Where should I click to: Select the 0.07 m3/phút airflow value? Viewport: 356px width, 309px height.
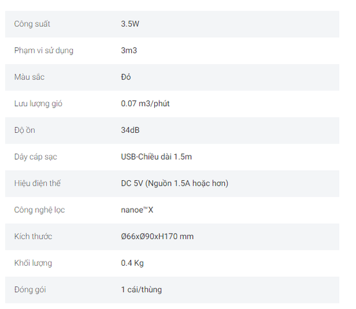[145, 104]
